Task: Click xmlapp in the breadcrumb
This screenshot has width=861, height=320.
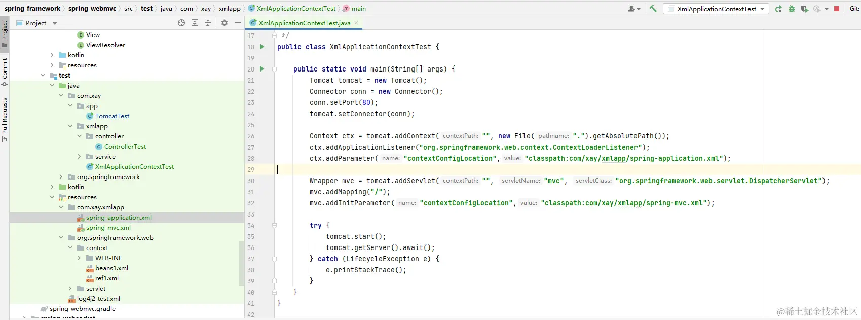Action: (230, 9)
